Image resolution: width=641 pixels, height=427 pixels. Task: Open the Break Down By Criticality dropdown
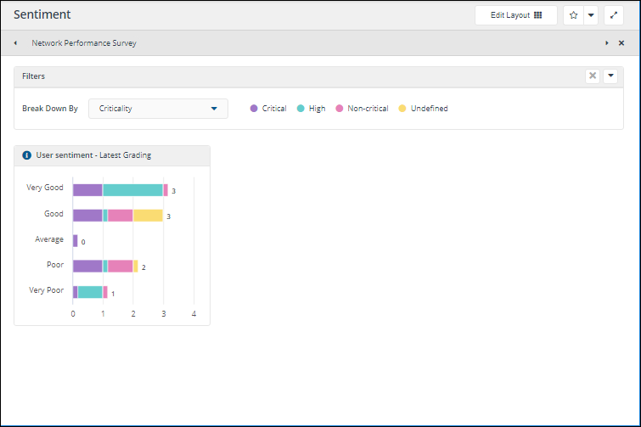pos(158,109)
